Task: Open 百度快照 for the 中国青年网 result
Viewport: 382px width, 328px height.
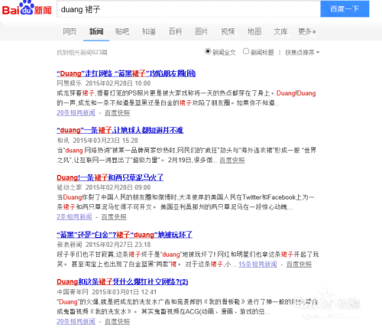Action: [x=118, y=322]
